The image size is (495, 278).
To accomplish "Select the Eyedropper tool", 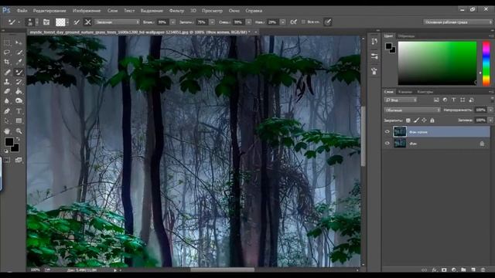I will (x=19, y=62).
